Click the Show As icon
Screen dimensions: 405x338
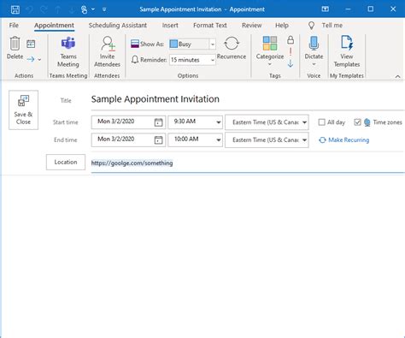135,44
